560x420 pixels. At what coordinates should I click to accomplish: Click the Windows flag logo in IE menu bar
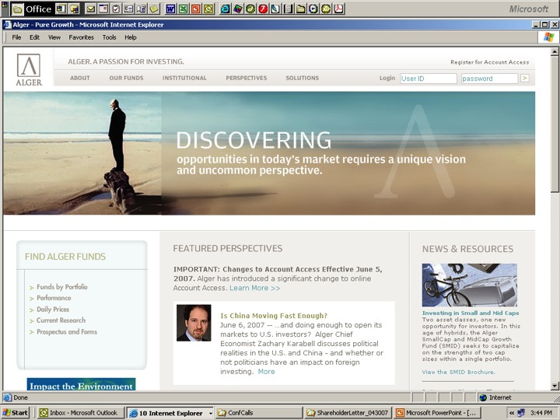coord(548,37)
